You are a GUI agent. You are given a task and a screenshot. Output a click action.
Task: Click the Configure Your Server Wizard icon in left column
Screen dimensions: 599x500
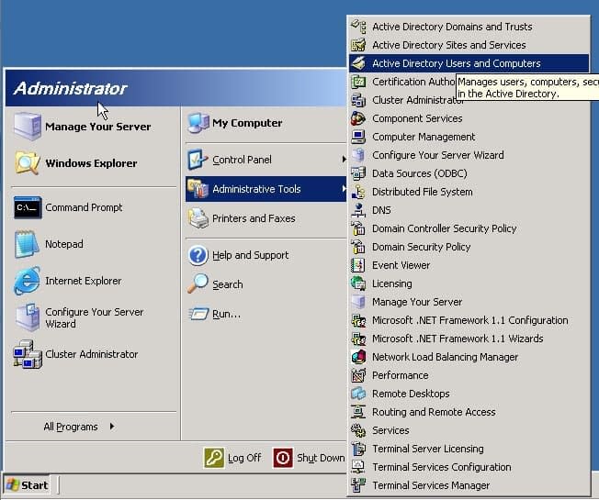coord(28,317)
